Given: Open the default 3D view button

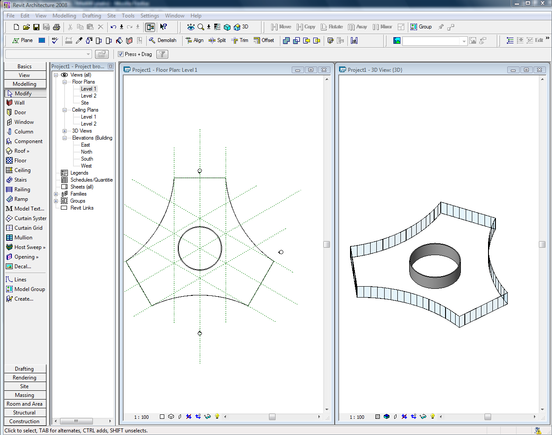Looking at the screenshot, I should [x=241, y=27].
